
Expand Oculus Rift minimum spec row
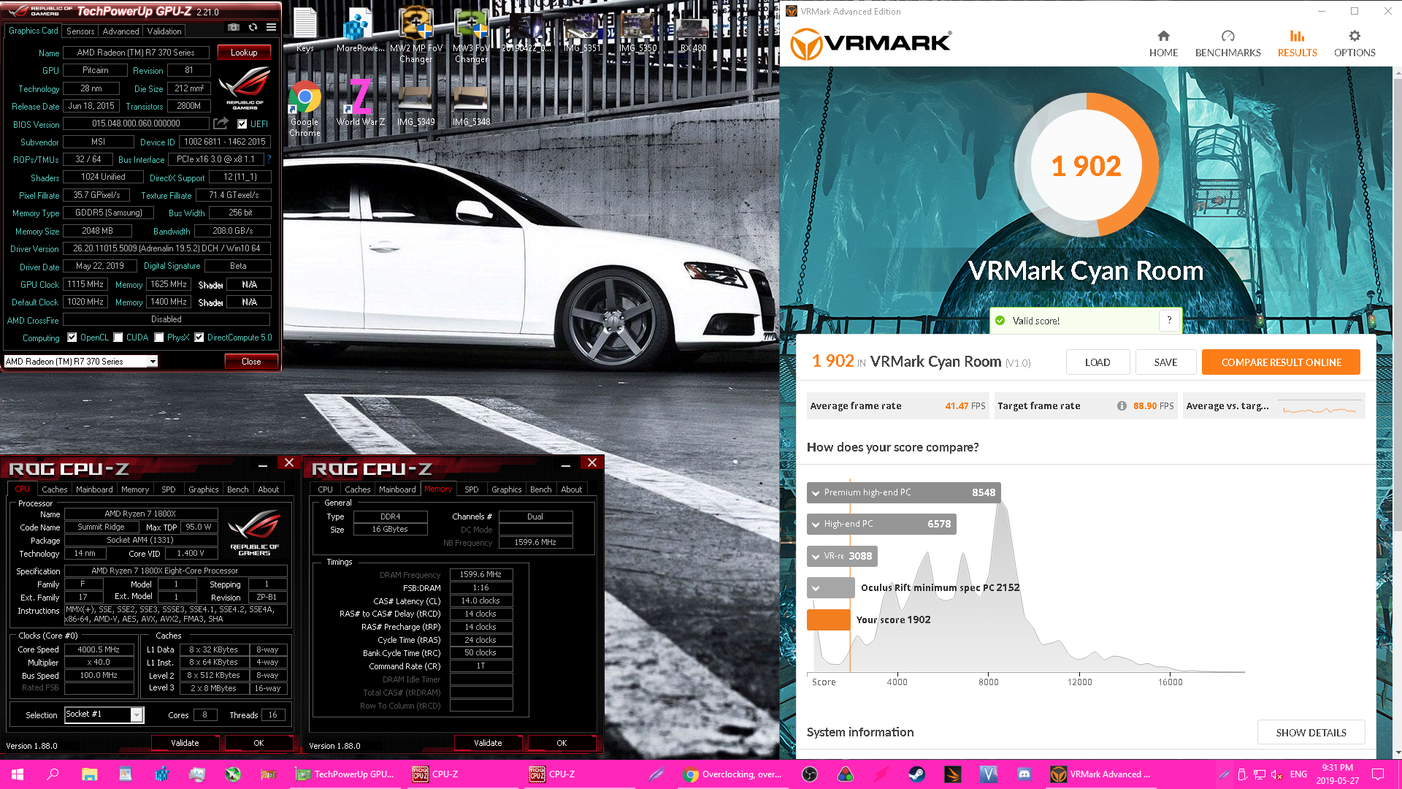[831, 587]
